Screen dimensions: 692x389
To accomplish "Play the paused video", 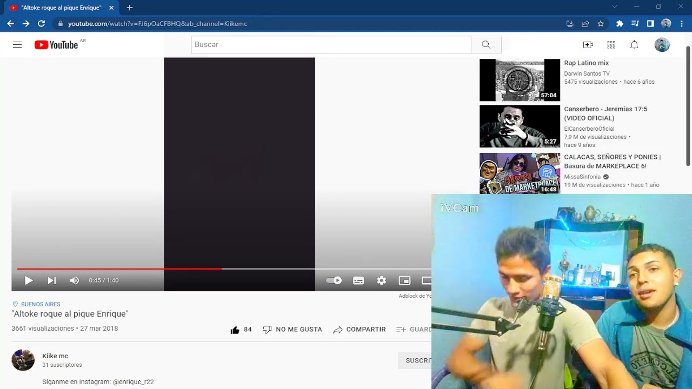I will click(29, 280).
